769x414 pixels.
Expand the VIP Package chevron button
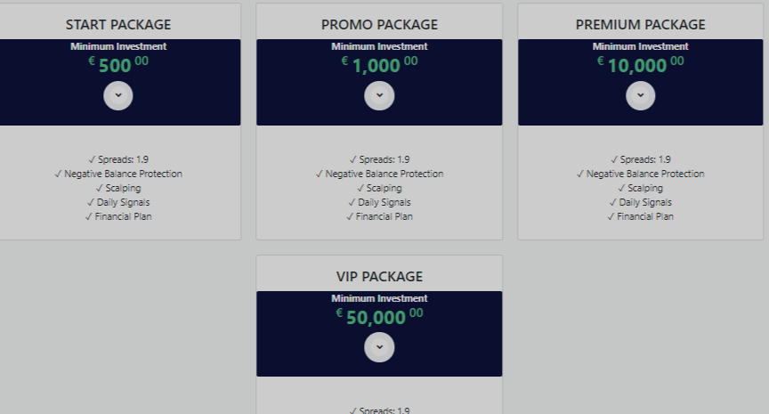coord(379,347)
